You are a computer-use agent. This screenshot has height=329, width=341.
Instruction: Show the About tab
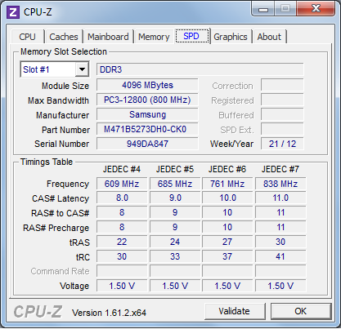point(269,37)
